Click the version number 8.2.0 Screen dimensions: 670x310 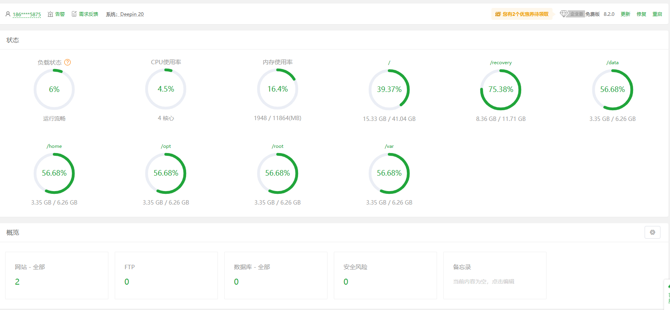[x=609, y=14]
